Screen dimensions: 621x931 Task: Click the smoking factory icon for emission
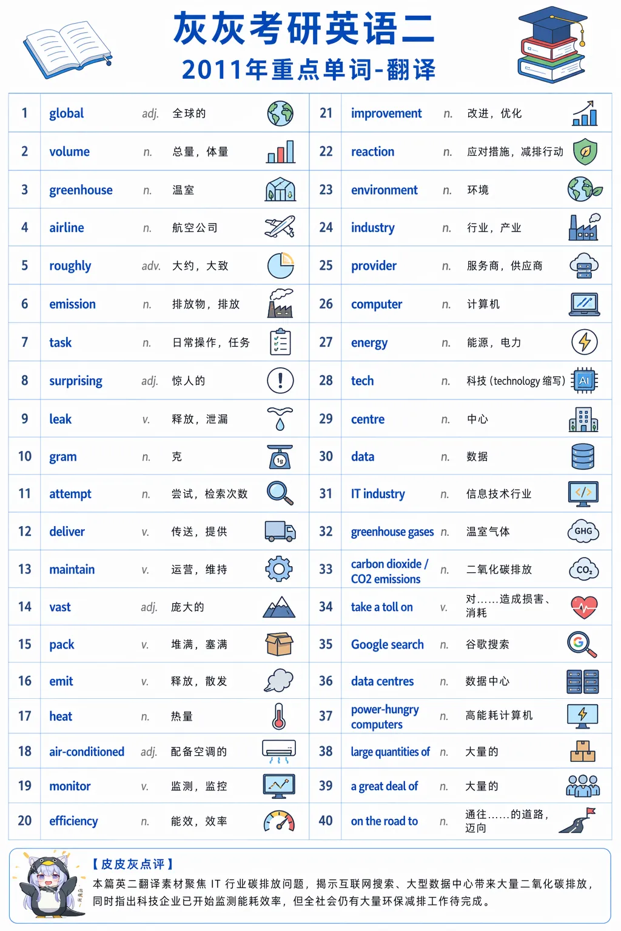280,304
